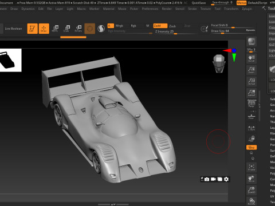Open the Texture menu
Screen dimensions: 275x206
coord(206,9)
